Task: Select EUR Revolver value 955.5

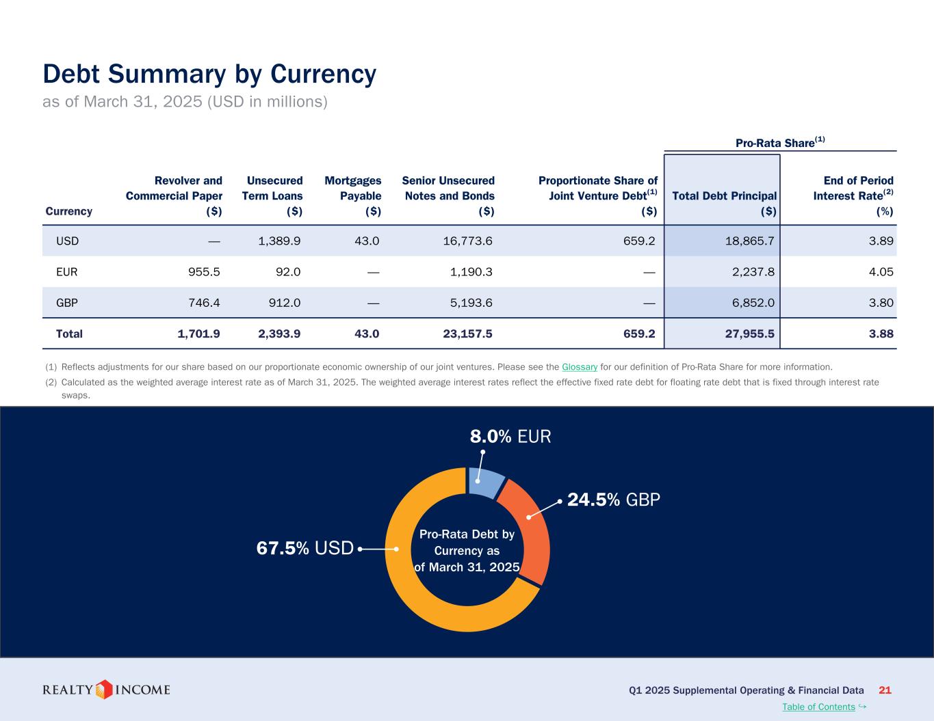Action: pos(204,272)
